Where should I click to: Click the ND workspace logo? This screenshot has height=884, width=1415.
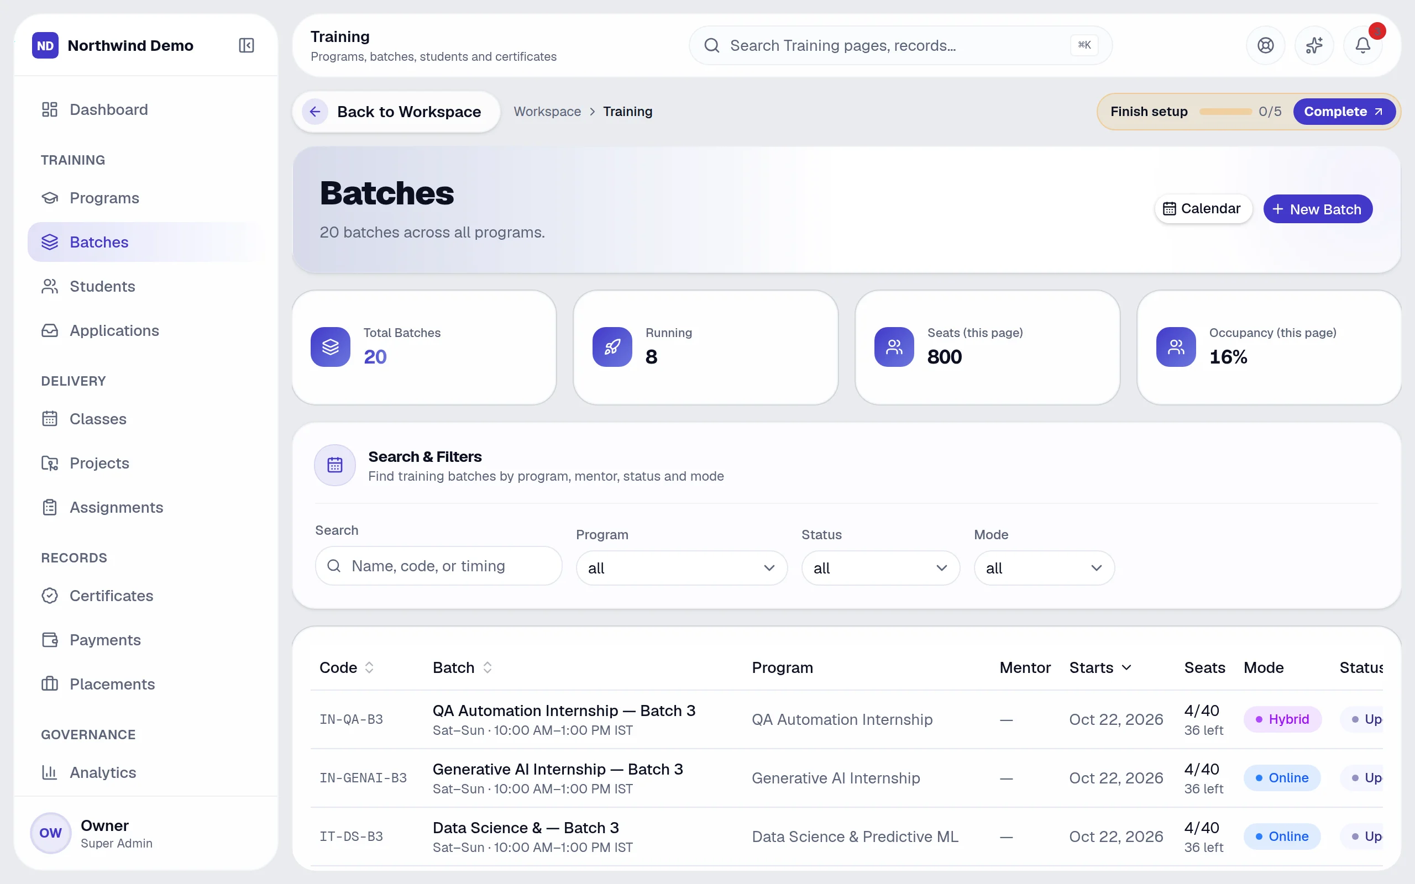(45, 45)
